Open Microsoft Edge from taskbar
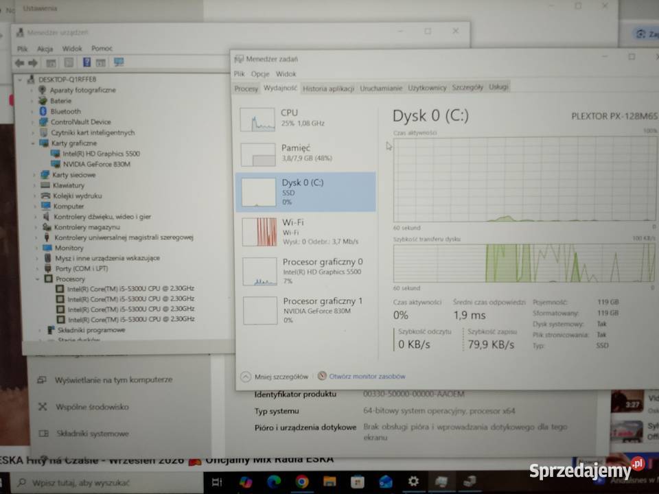Image resolution: width=659 pixels, height=494 pixels. [x=274, y=482]
